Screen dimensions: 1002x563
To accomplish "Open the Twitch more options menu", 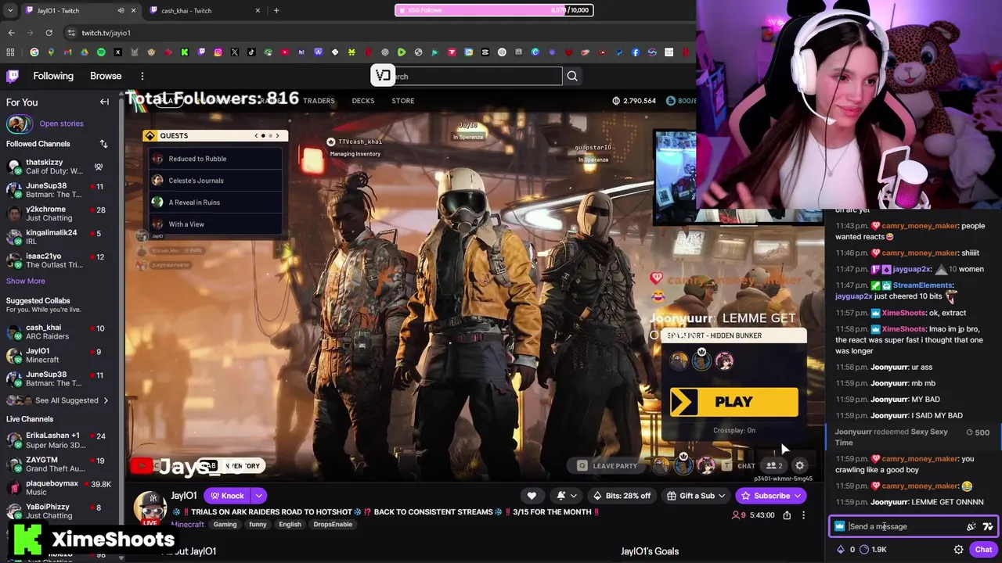I will click(142, 76).
